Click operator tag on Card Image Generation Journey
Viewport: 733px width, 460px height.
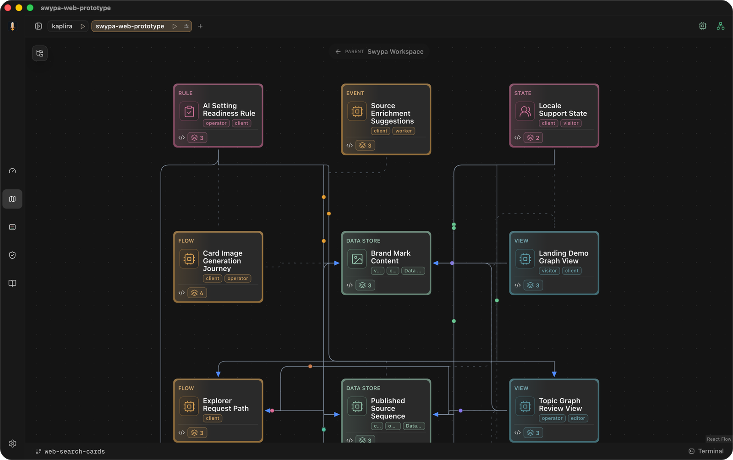[x=238, y=279]
